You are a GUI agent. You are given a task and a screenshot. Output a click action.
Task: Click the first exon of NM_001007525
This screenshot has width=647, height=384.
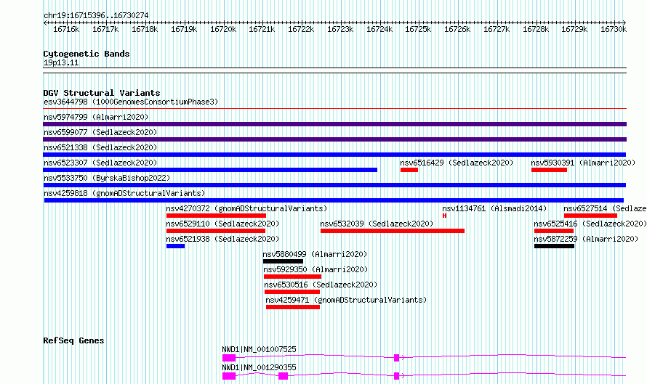(x=229, y=358)
